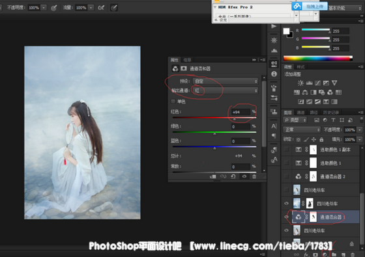Open the 类型 layer filter dropdown

tap(295, 120)
